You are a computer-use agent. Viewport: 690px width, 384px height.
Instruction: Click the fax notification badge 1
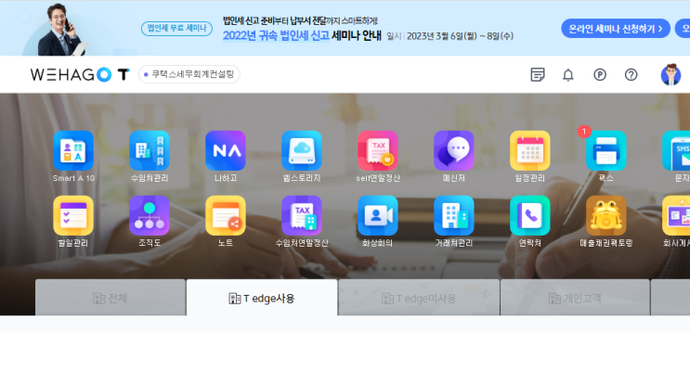point(584,132)
